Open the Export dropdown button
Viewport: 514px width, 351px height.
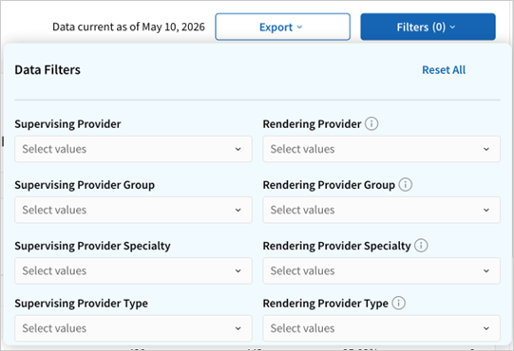(x=282, y=27)
